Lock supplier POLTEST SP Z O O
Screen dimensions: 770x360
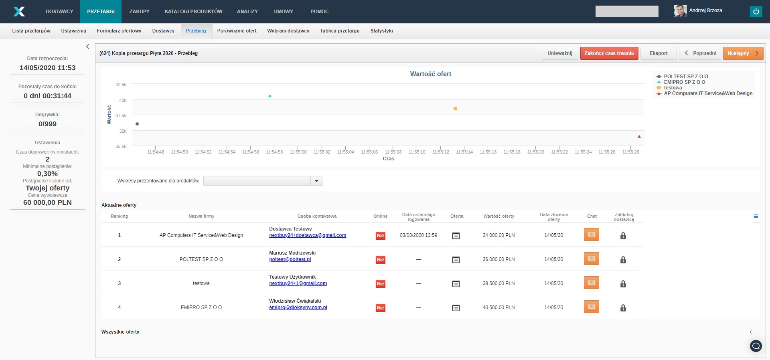point(623,260)
